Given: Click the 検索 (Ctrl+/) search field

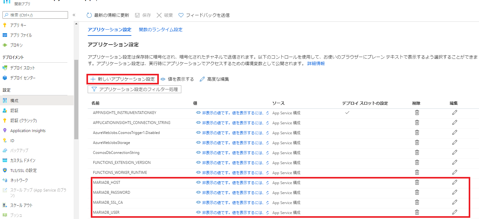Looking at the screenshot, I should [35, 15].
